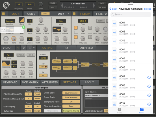Switch to the KEYBOARD tab
This screenshot has width=156, height=117.
[10, 82]
